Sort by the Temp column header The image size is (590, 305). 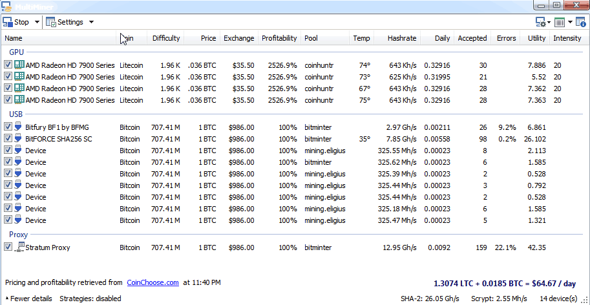tap(361, 38)
